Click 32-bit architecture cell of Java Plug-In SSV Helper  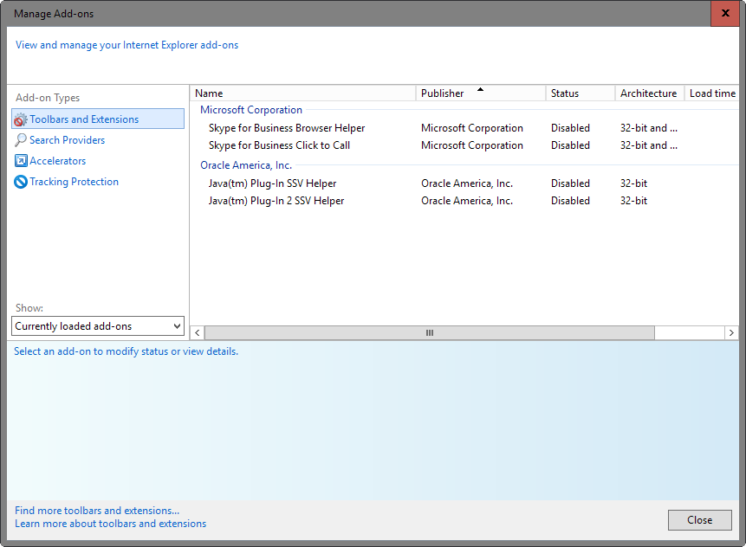click(633, 183)
